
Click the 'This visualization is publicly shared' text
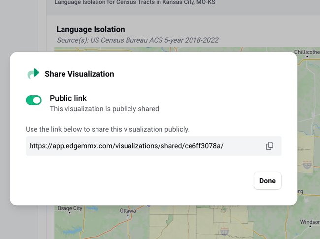tap(104, 109)
